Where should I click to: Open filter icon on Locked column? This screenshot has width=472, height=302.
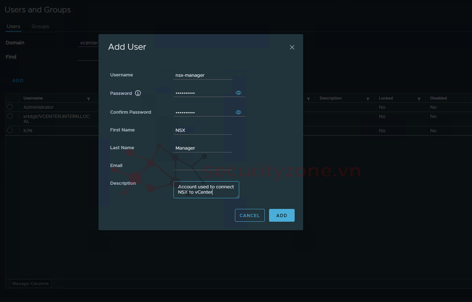pos(419,99)
